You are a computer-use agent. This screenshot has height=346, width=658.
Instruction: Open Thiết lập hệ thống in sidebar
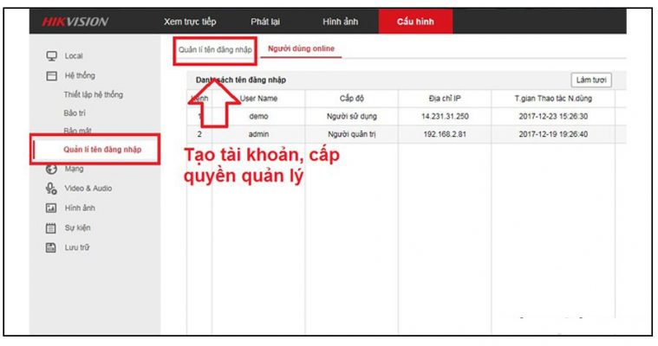[x=93, y=94]
